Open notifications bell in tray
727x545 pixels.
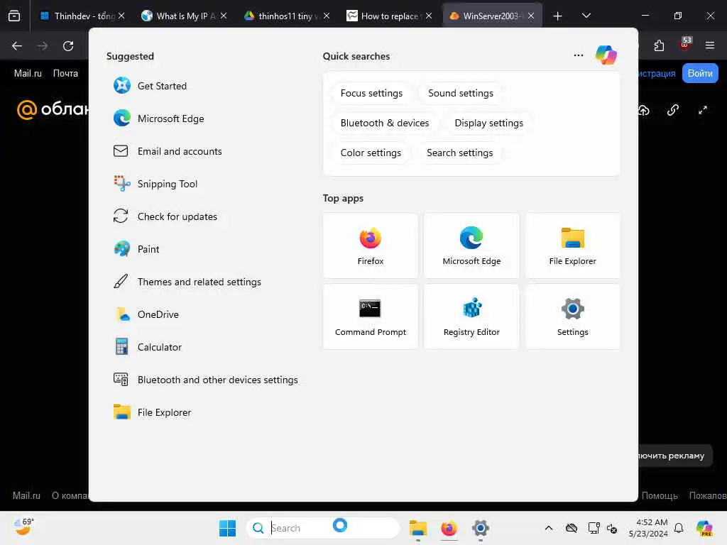(679, 528)
